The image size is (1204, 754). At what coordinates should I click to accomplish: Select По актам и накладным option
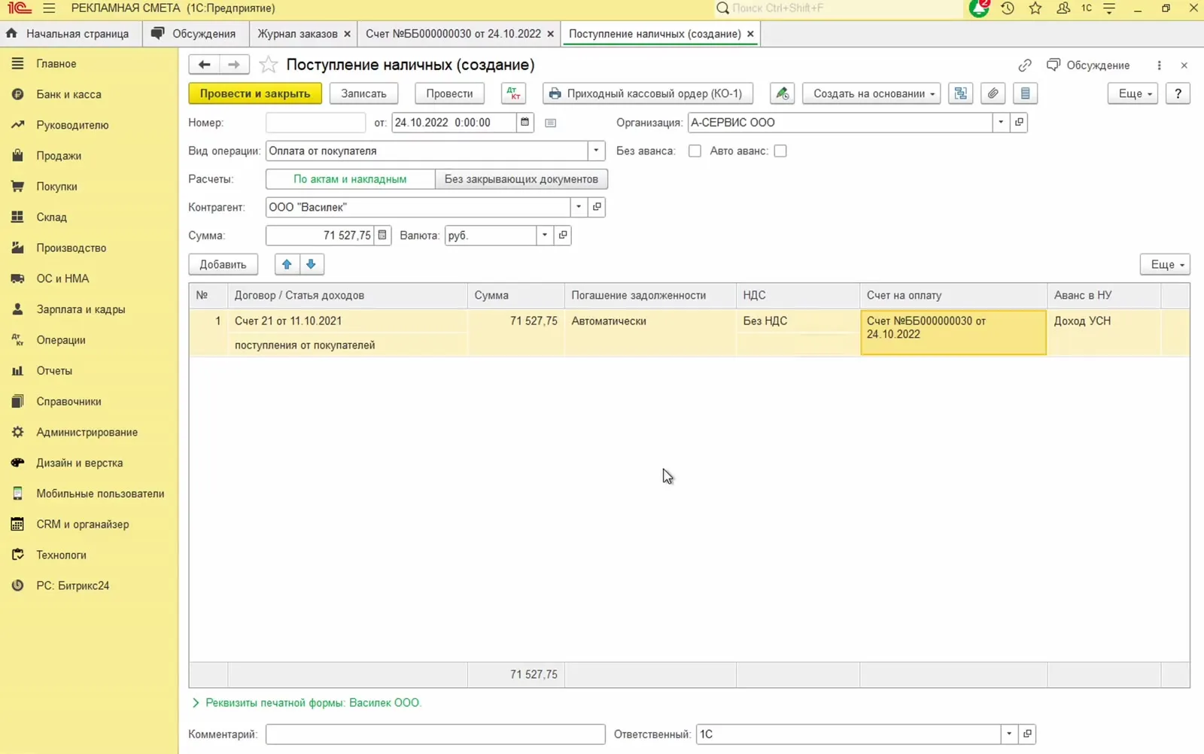click(350, 179)
